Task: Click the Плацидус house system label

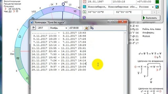Action: [x=9, y=6]
